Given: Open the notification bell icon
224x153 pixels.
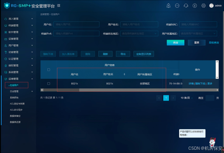Looking at the screenshot, I should [169, 6].
